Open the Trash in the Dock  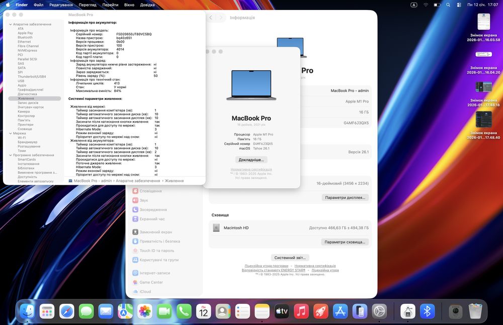[475, 311]
